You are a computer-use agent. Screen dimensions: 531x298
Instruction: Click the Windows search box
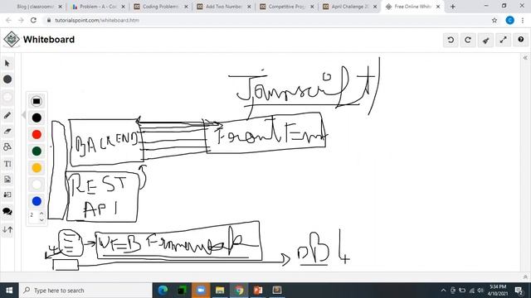[85, 291]
